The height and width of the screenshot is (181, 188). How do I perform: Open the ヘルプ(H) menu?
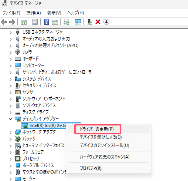(76, 13)
